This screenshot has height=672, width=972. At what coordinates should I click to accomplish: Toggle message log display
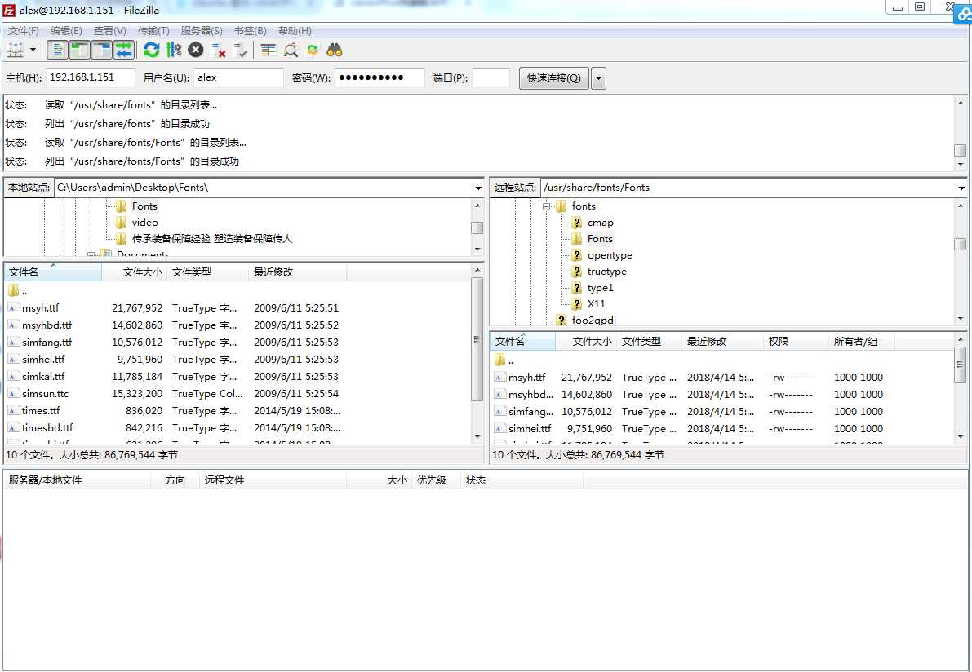pos(58,51)
